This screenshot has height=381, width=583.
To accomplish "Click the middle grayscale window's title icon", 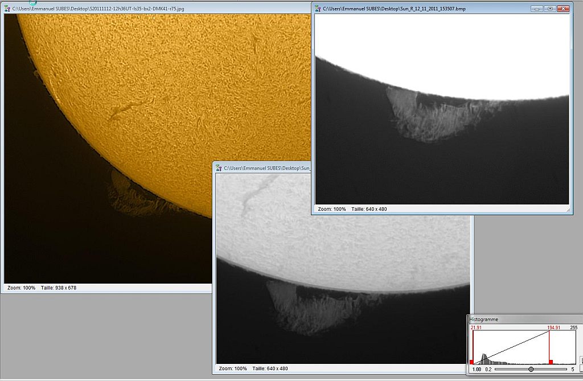I will coord(219,168).
